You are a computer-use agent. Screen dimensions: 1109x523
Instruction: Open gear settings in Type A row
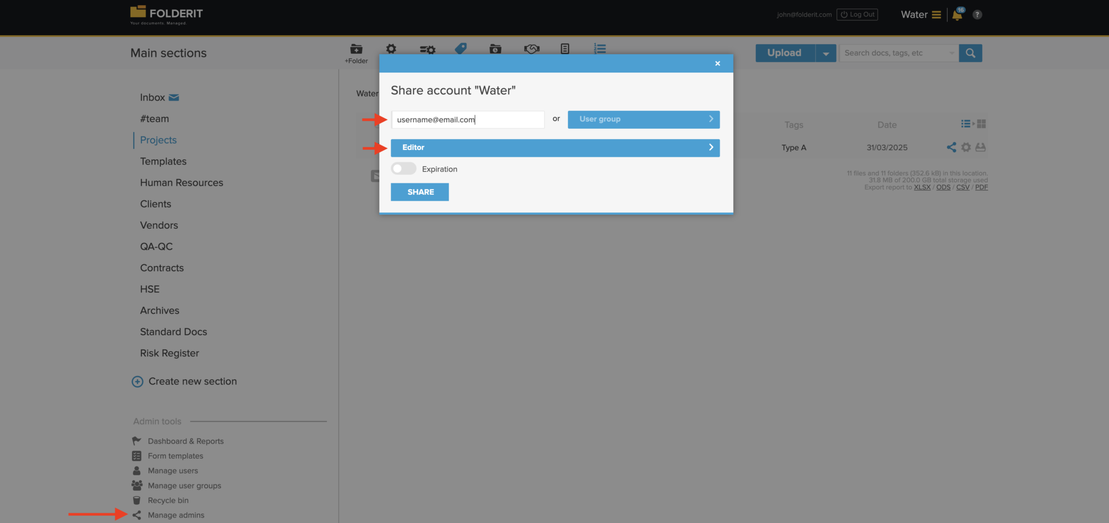pyautogui.click(x=966, y=147)
